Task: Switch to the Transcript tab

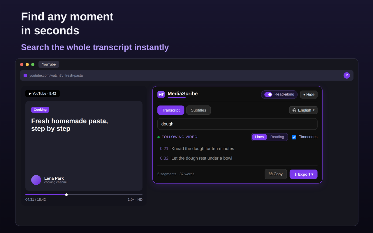Action: click(171, 110)
